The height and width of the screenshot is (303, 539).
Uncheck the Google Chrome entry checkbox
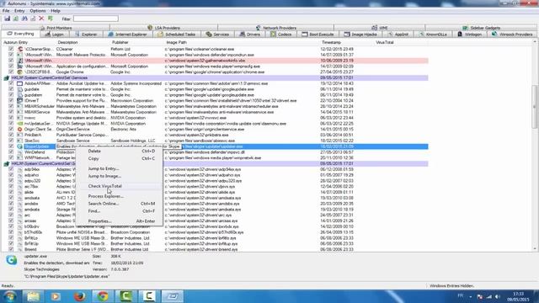[x=11, y=72]
